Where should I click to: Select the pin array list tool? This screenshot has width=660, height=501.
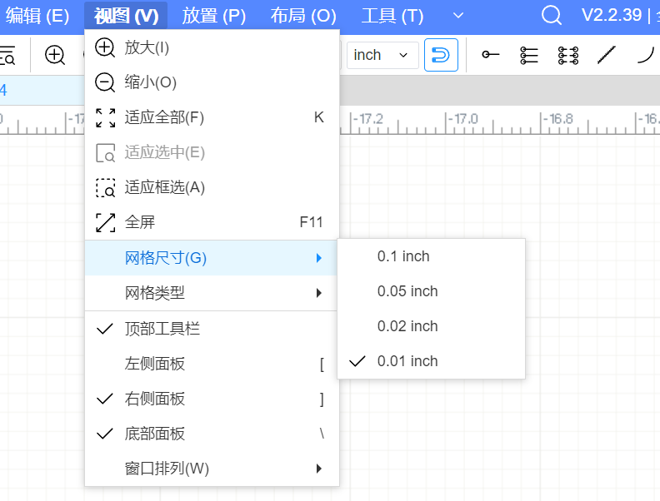[529, 55]
